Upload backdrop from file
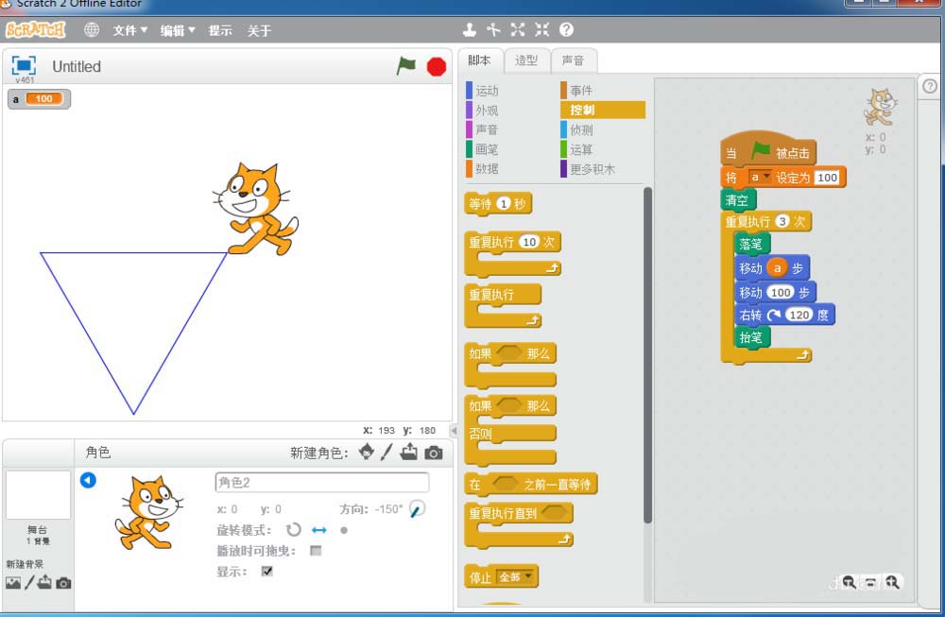Image resolution: width=945 pixels, height=617 pixels. click(x=44, y=582)
